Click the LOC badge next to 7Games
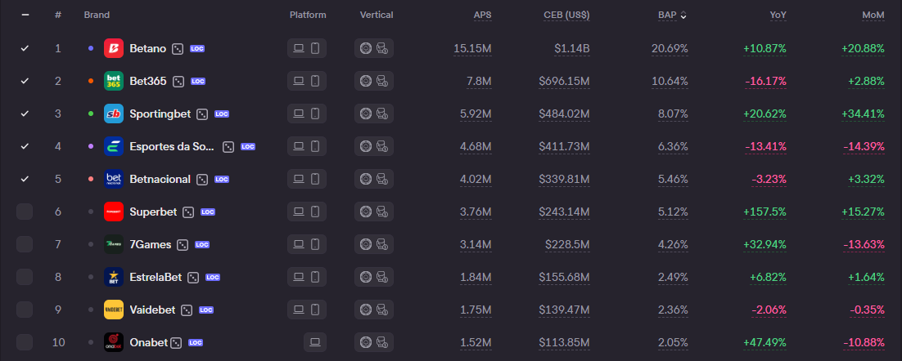The width and height of the screenshot is (902, 361). (202, 244)
